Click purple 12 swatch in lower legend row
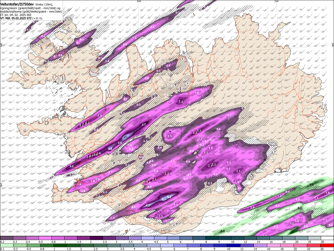This screenshot has width=334, height=251. click(247, 245)
